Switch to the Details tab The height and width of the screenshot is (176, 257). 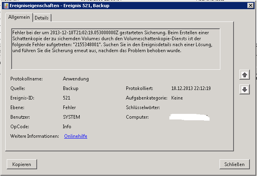pyautogui.click(x=42, y=18)
